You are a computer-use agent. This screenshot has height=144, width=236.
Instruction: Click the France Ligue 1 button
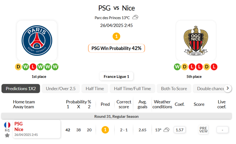click(x=116, y=76)
